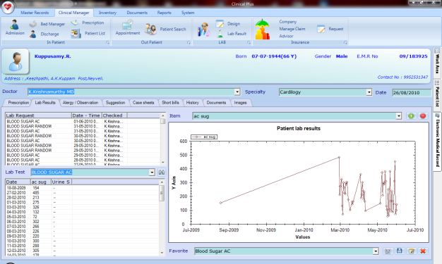Select the 18-08-2009 row with value 154
The width and height of the screenshot is (442, 264).
(x=82, y=188)
